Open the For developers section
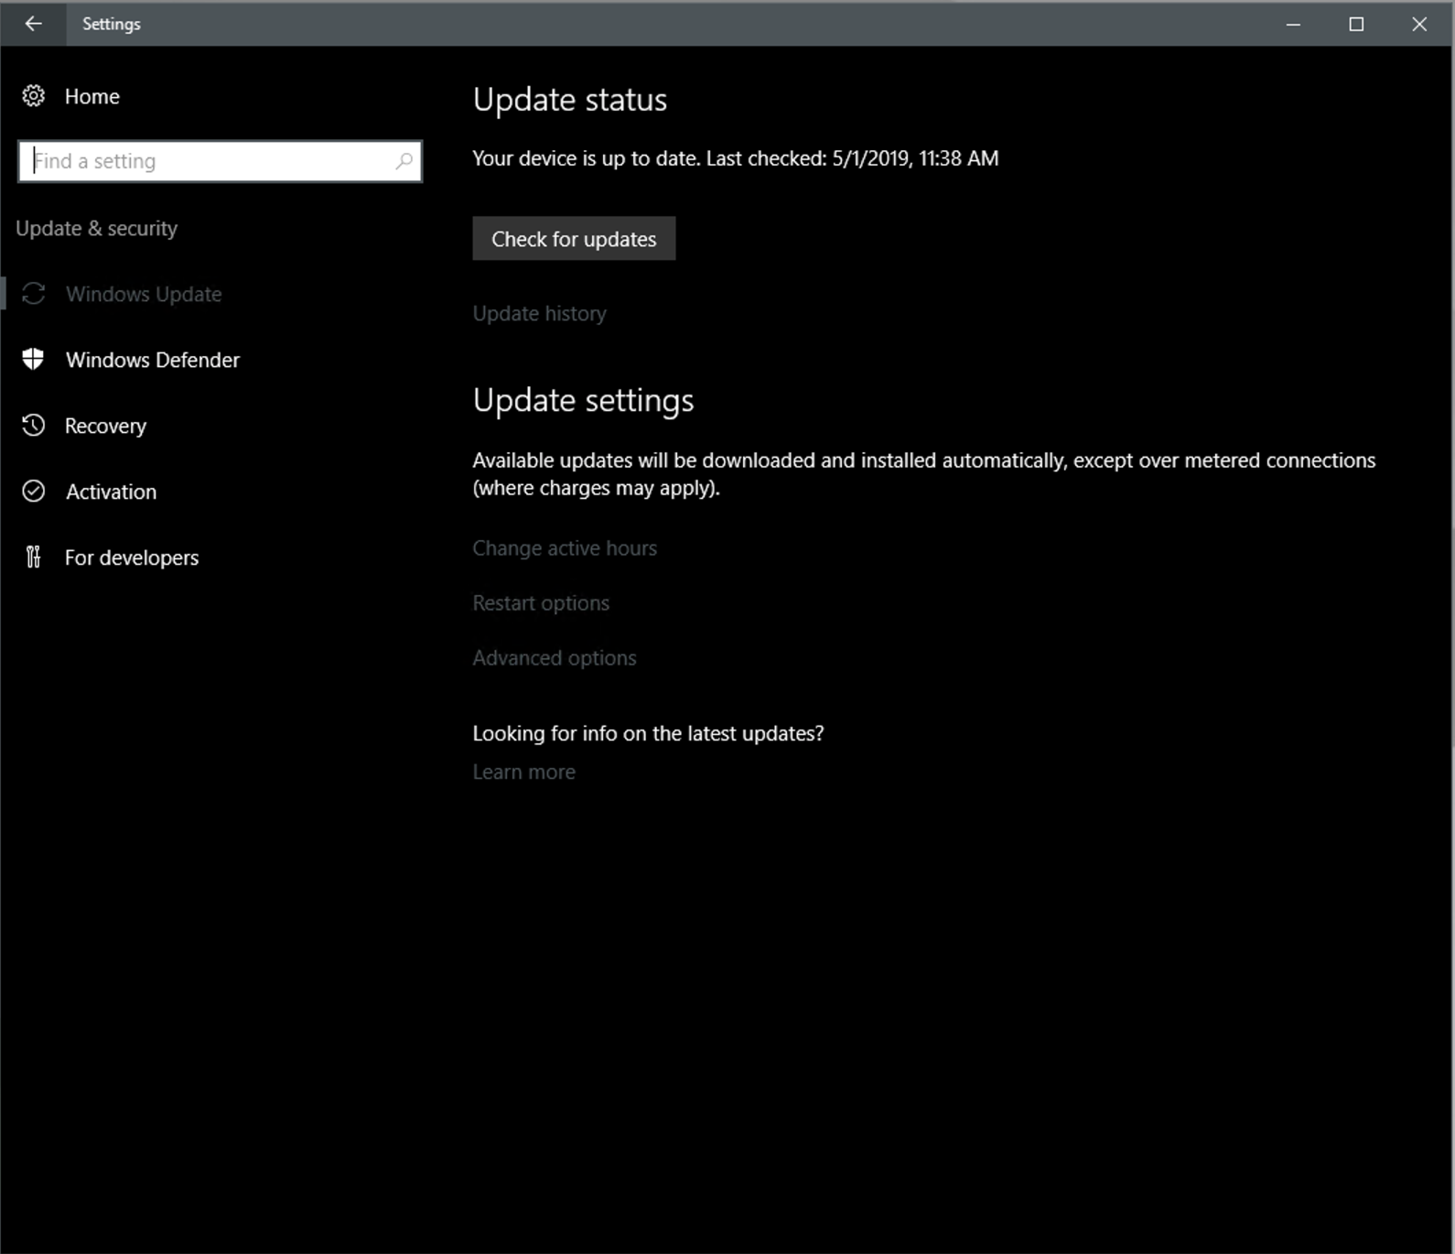 point(132,557)
